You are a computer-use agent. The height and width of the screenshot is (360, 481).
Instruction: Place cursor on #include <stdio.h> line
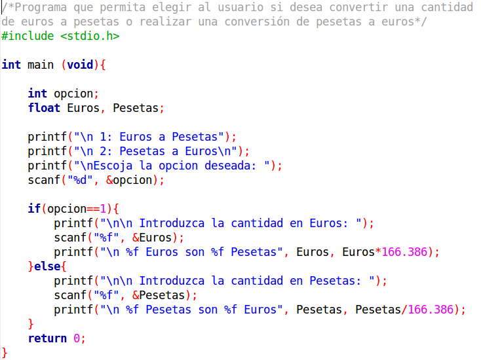(60, 36)
